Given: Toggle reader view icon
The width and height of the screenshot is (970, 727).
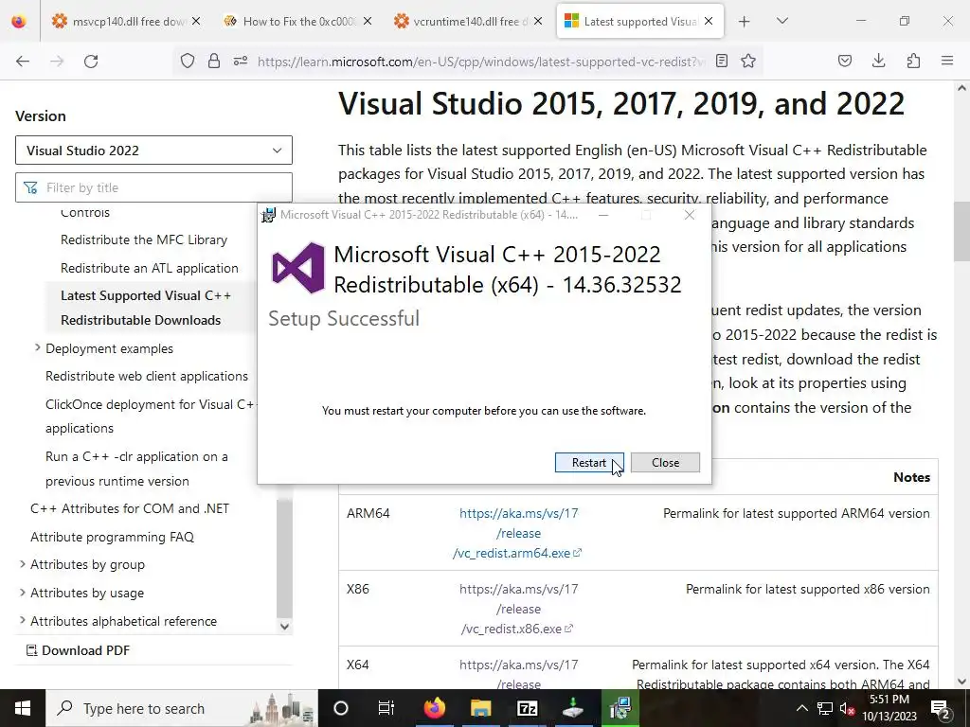Looking at the screenshot, I should (721, 62).
